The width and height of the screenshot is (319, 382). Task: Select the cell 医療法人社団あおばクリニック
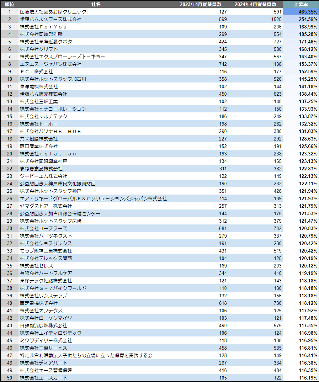53,12
